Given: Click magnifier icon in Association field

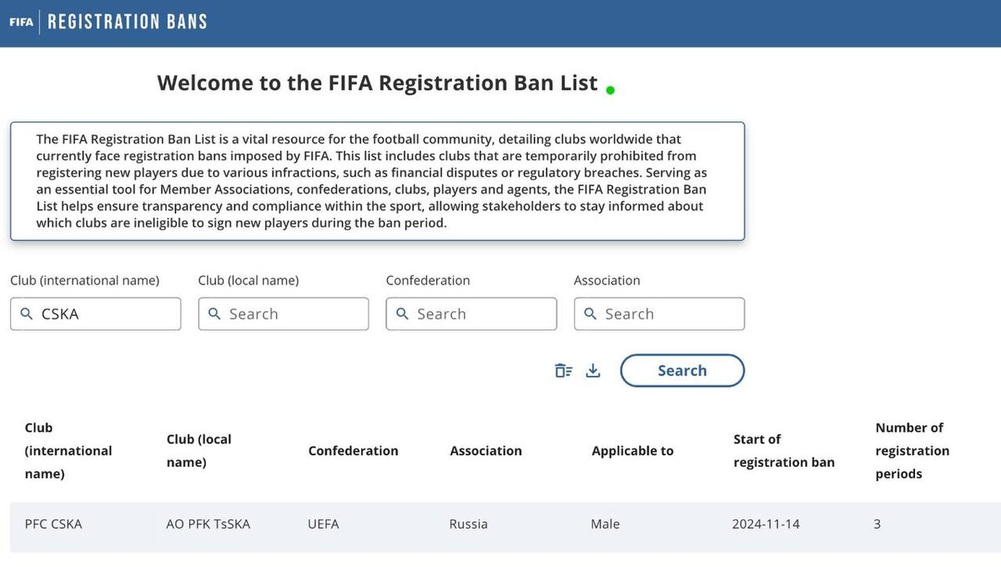Looking at the screenshot, I should (590, 314).
